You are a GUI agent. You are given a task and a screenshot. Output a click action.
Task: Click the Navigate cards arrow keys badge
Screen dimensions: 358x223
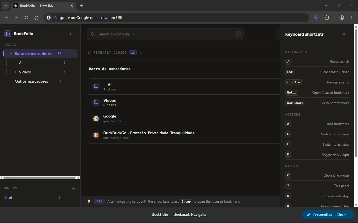(293, 82)
